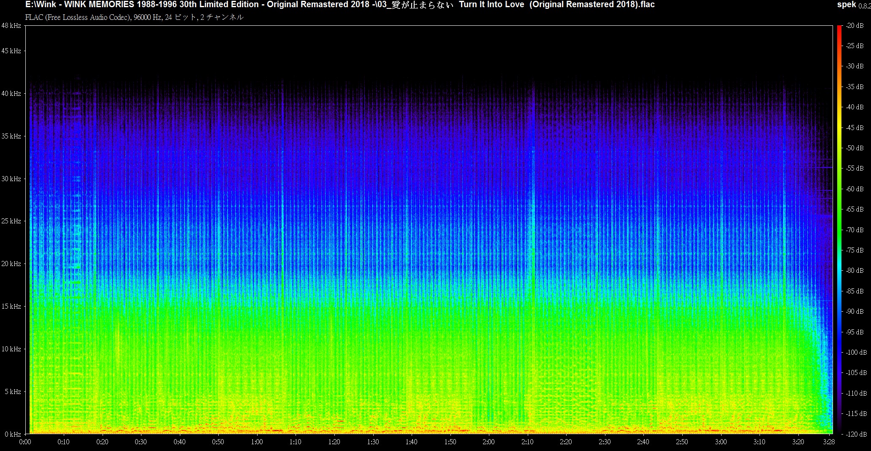Select the -80 dB legend label
This screenshot has width=871, height=451.
click(x=855, y=270)
